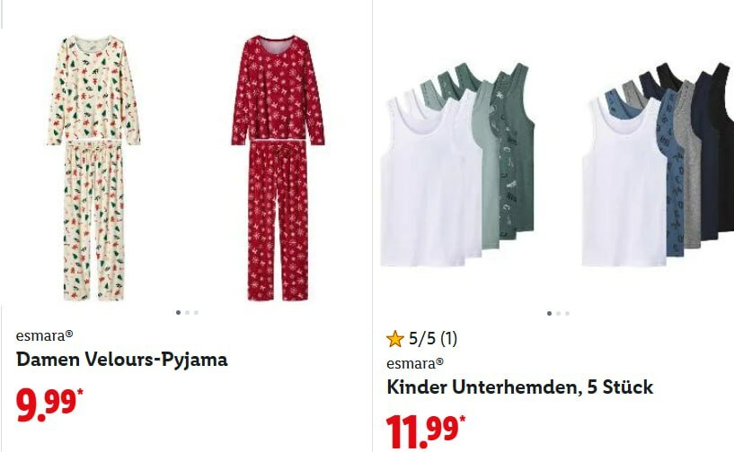This screenshot has height=452, width=734.
Task: Click the 9.99 price of pyjama
Action: click(x=47, y=404)
